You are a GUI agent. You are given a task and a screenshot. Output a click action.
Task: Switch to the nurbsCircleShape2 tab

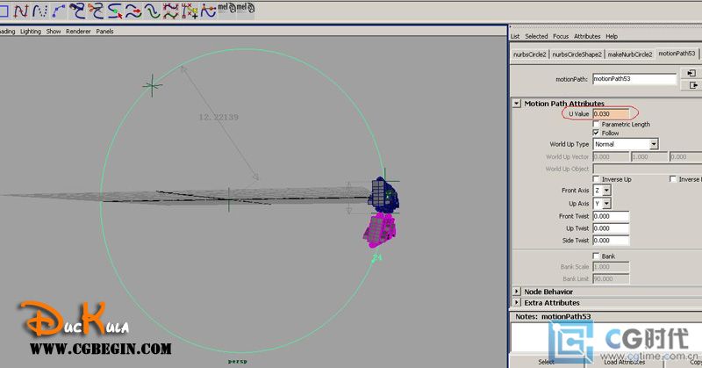point(577,54)
